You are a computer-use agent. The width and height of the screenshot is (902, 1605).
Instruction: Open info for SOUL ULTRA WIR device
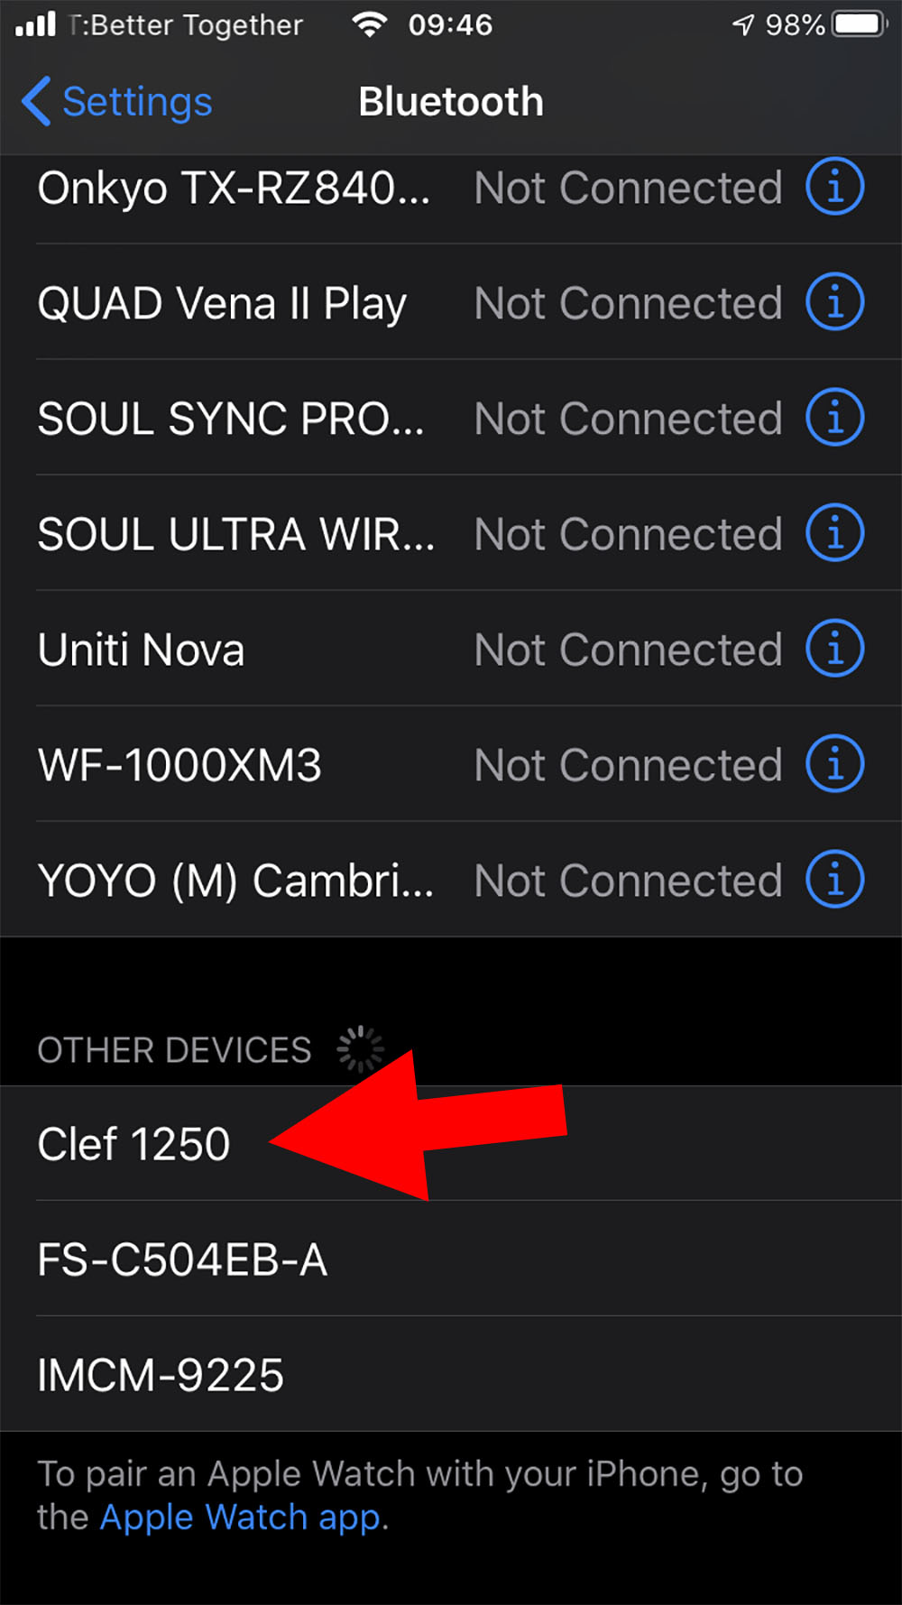[x=834, y=532]
